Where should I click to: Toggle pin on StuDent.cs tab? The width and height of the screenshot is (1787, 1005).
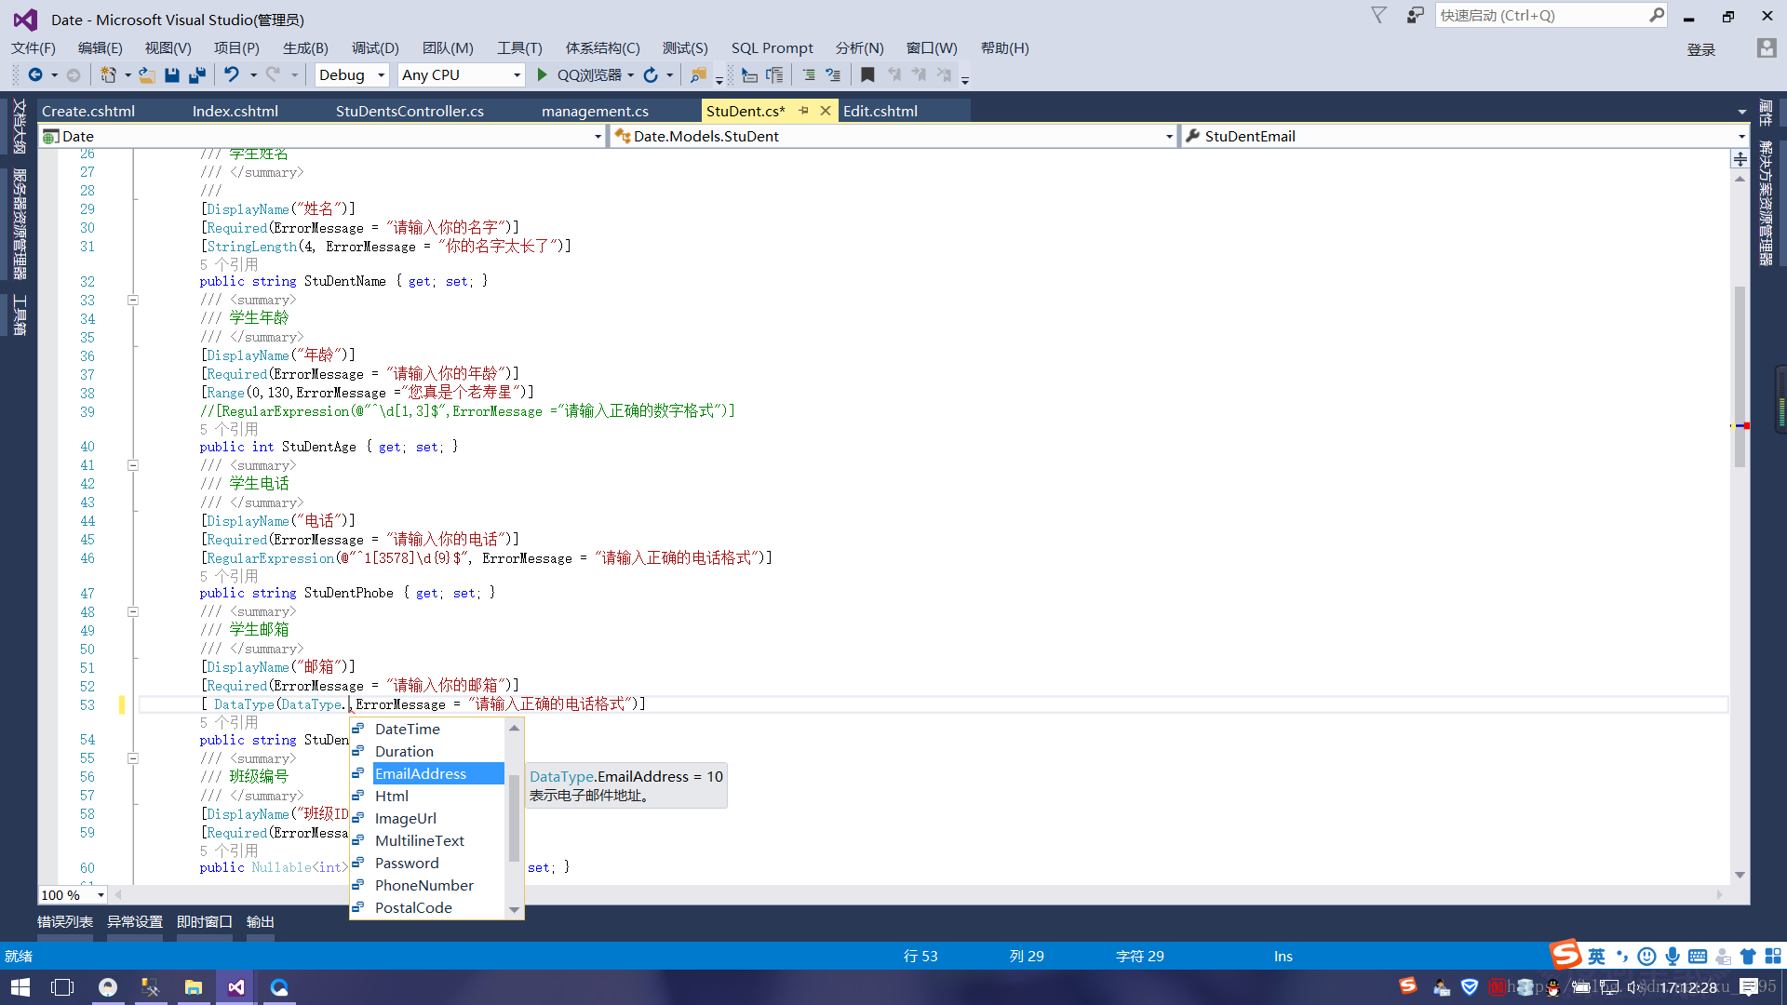tap(804, 111)
